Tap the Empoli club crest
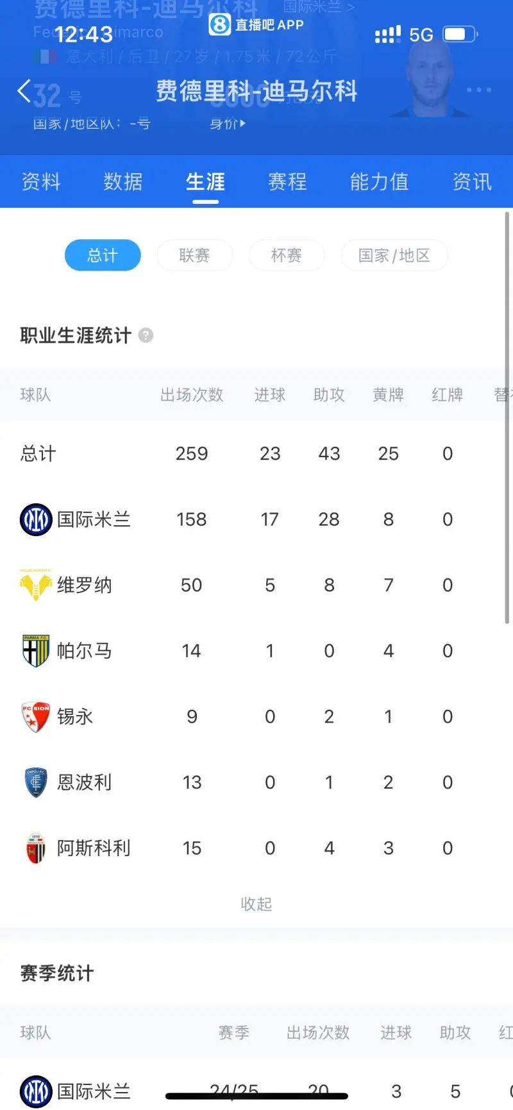This screenshot has height=1110, width=513. (36, 782)
